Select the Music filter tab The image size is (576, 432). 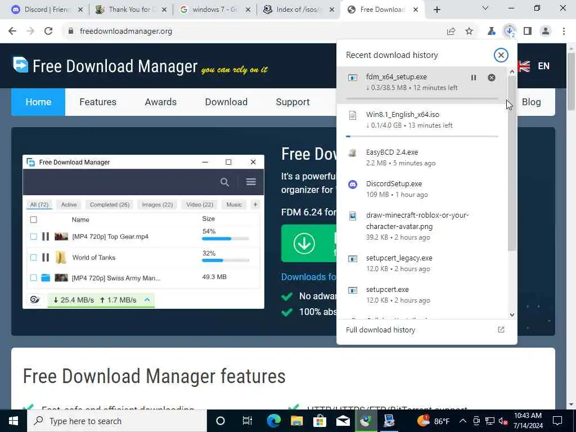click(234, 205)
